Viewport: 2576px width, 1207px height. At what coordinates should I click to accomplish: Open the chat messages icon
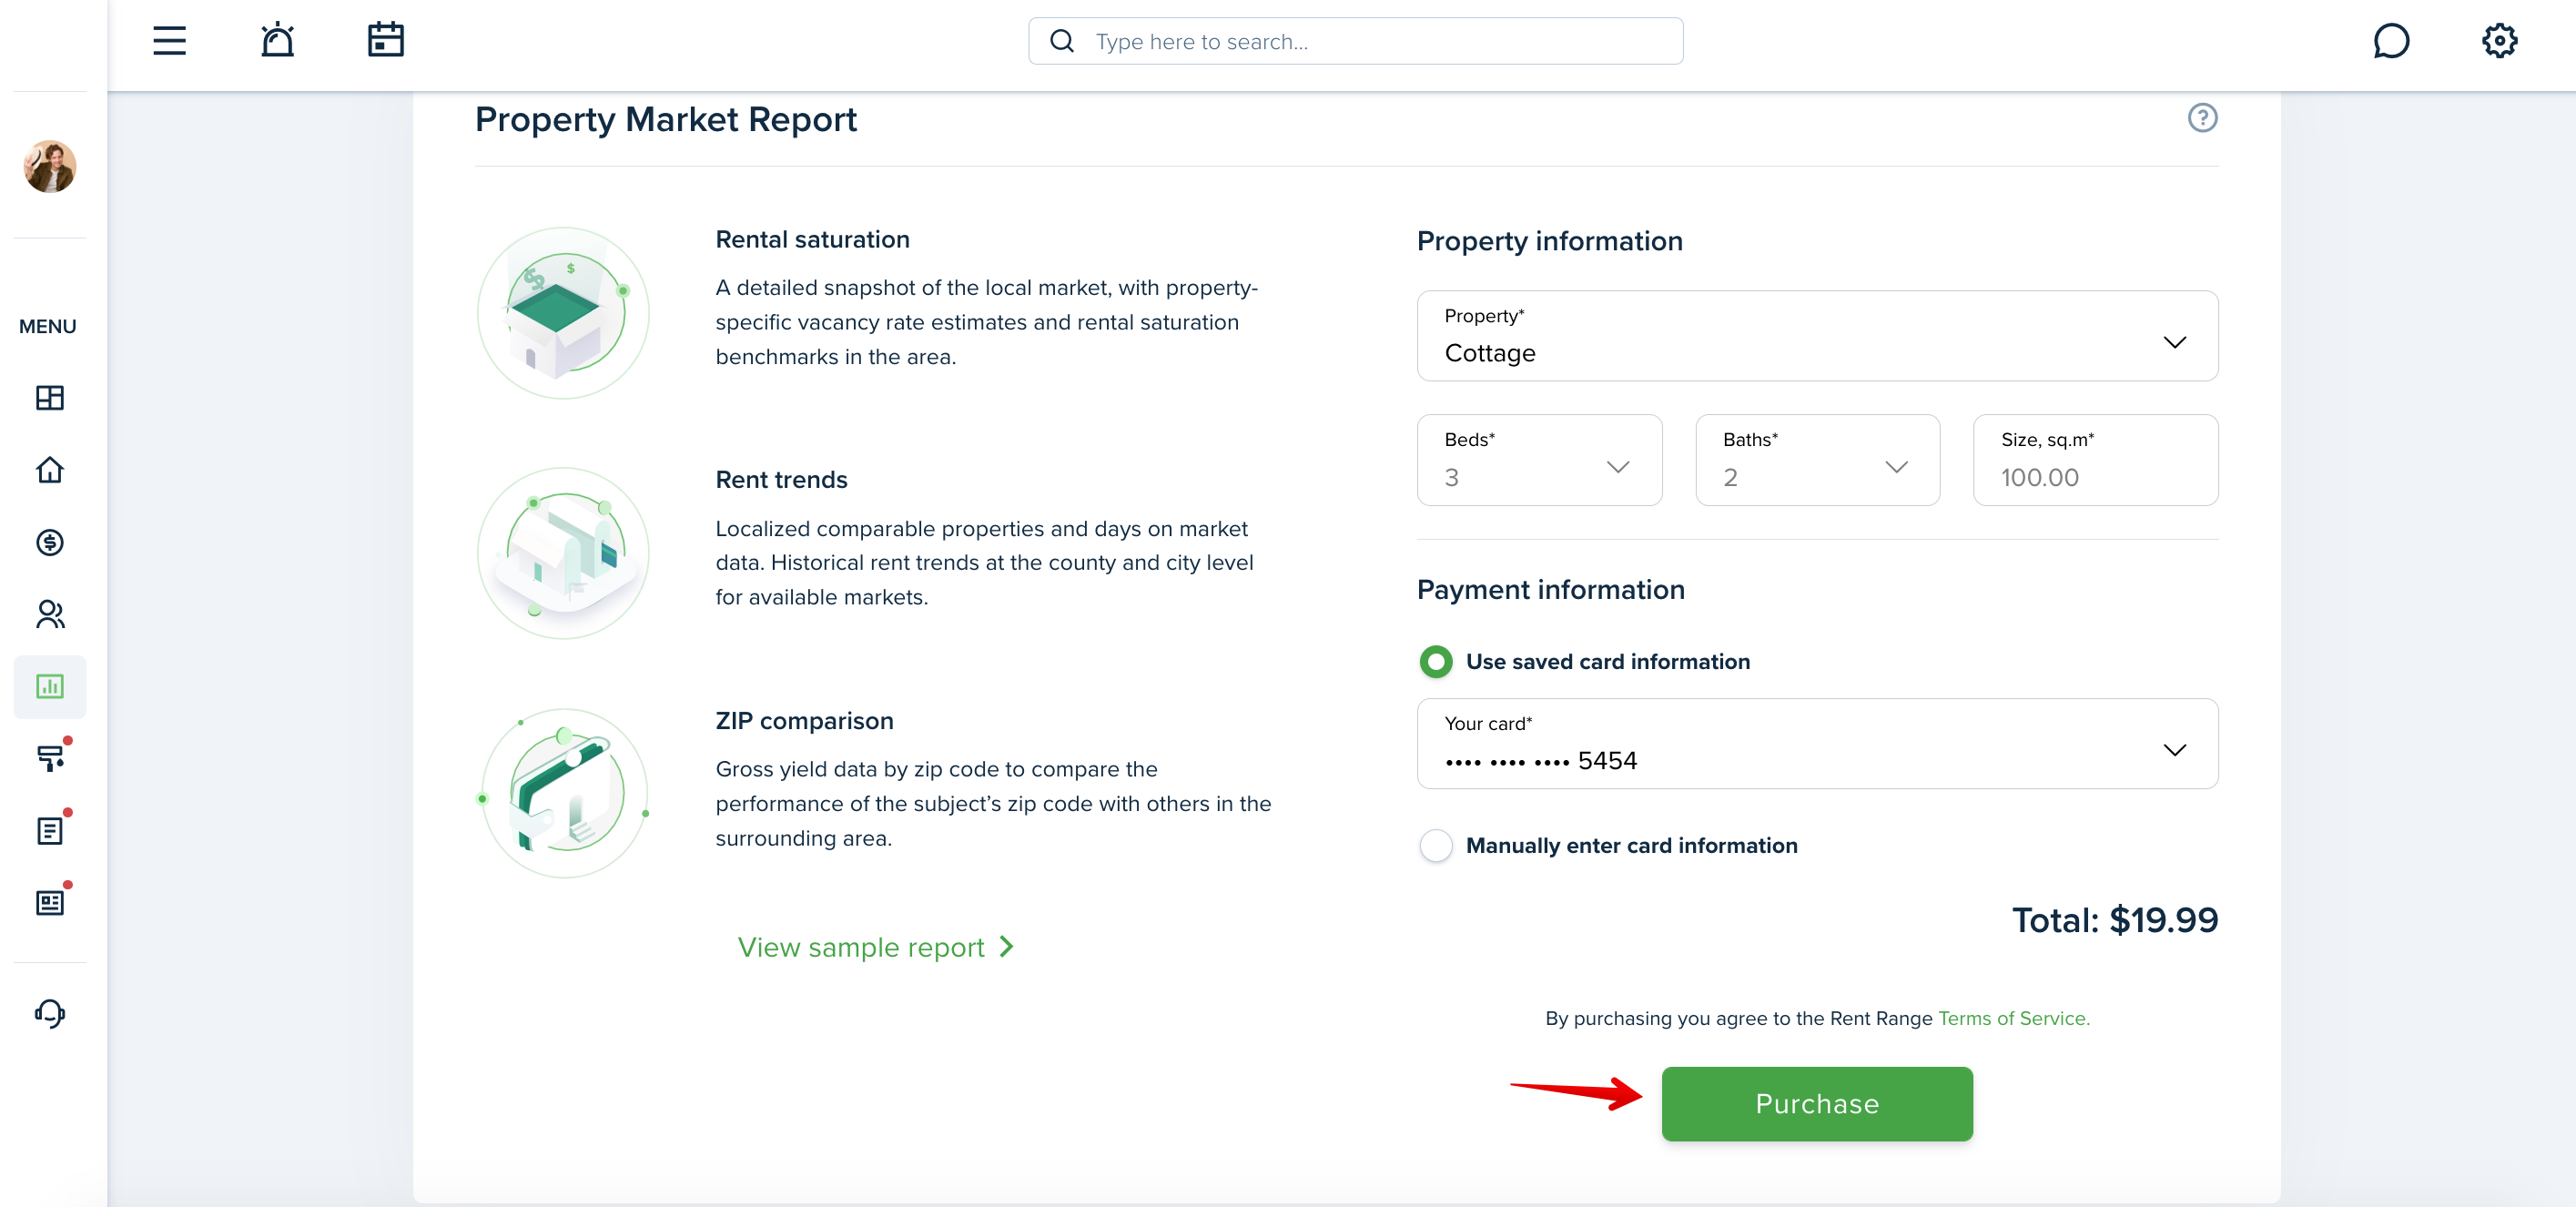[2390, 41]
